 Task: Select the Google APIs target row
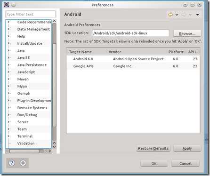coord(133,66)
